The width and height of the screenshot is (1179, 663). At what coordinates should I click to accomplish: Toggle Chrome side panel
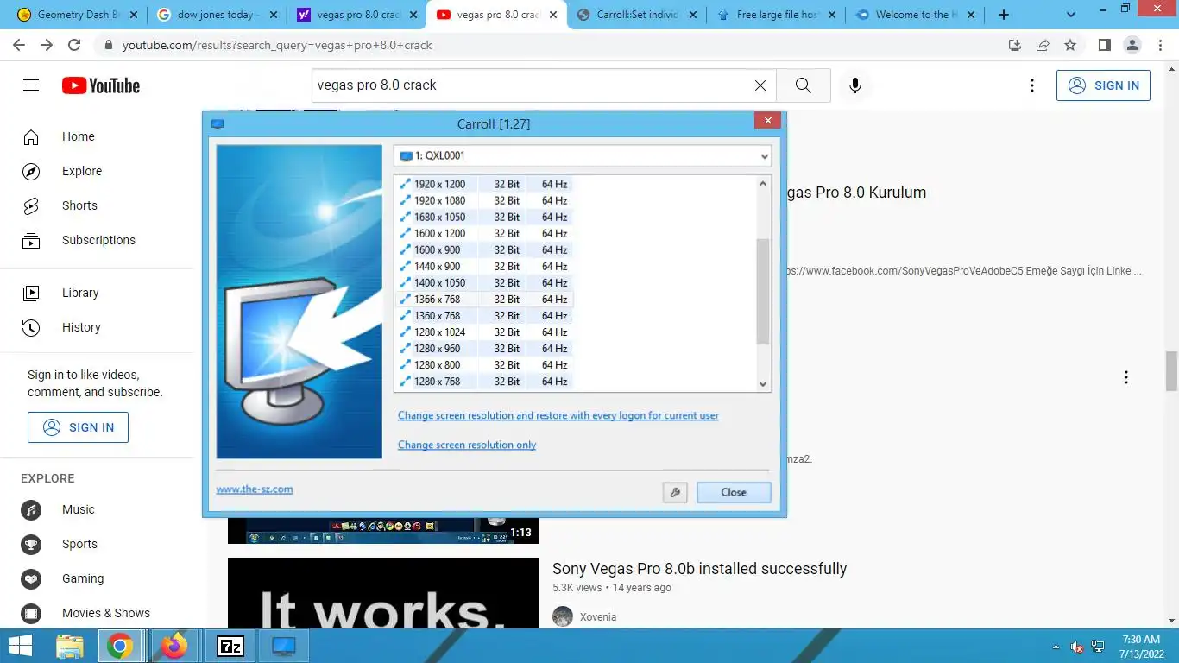point(1104,45)
